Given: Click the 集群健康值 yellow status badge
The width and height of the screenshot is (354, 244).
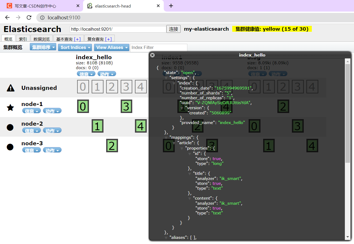Looking at the screenshot, I should coord(272,29).
